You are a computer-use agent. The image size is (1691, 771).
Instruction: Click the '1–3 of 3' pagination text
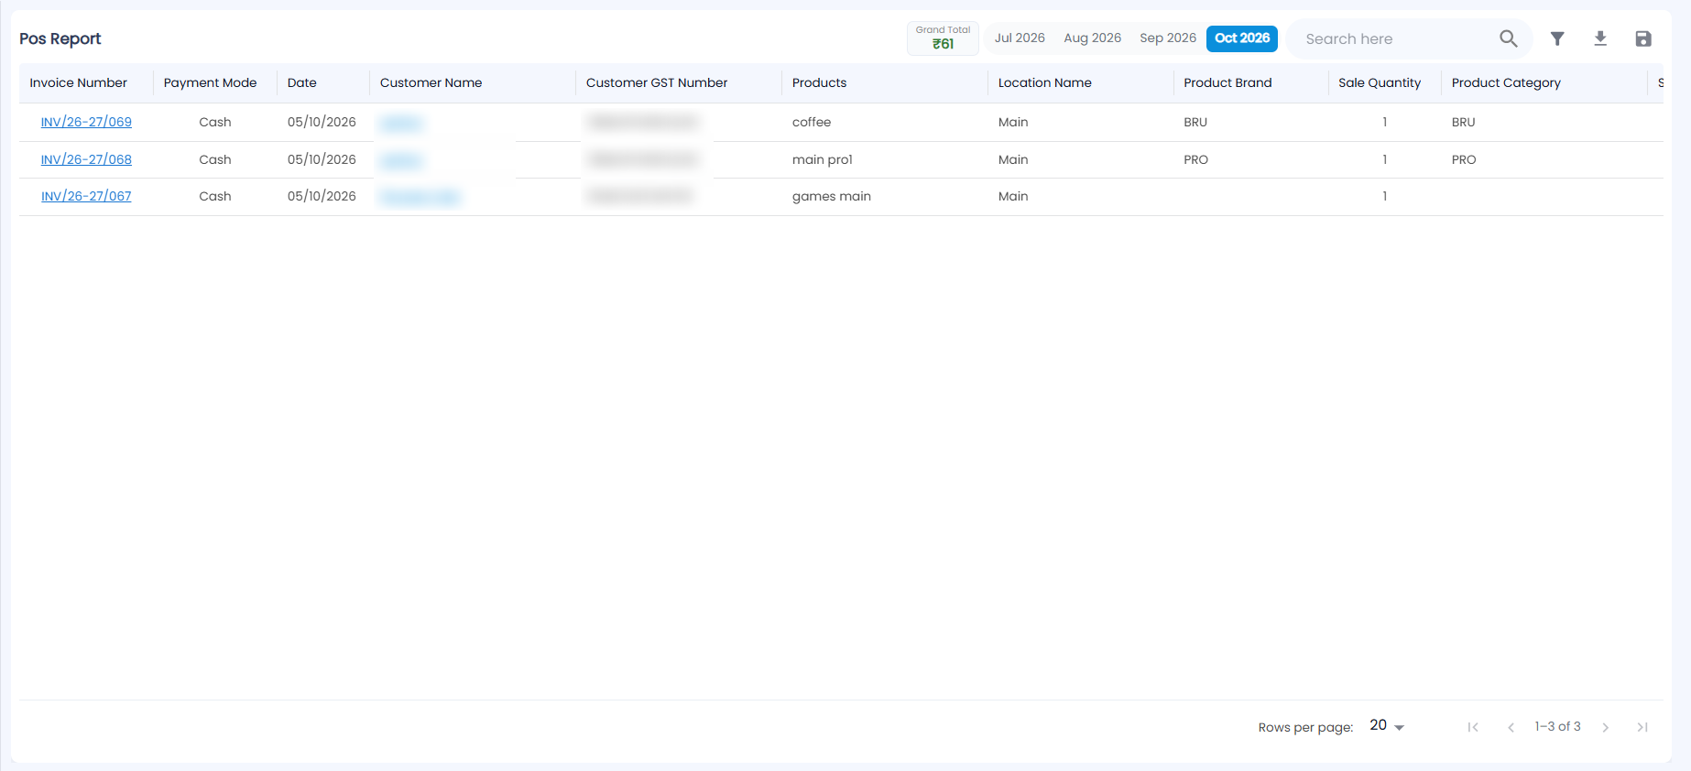1557,726
